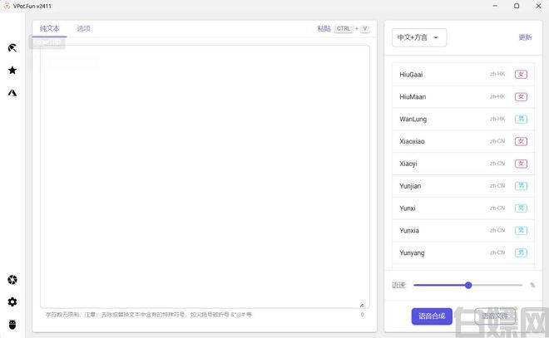Click the female badge beside HiuGaai
The width and height of the screenshot is (549, 338).
[x=521, y=75]
